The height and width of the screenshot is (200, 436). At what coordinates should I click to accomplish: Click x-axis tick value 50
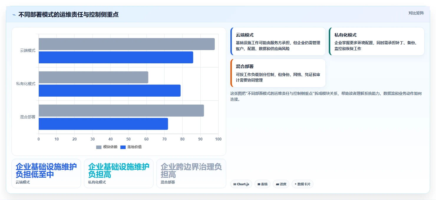tap(128, 139)
